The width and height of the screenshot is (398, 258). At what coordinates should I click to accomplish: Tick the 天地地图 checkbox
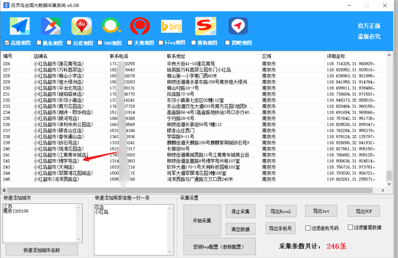pos(130,43)
